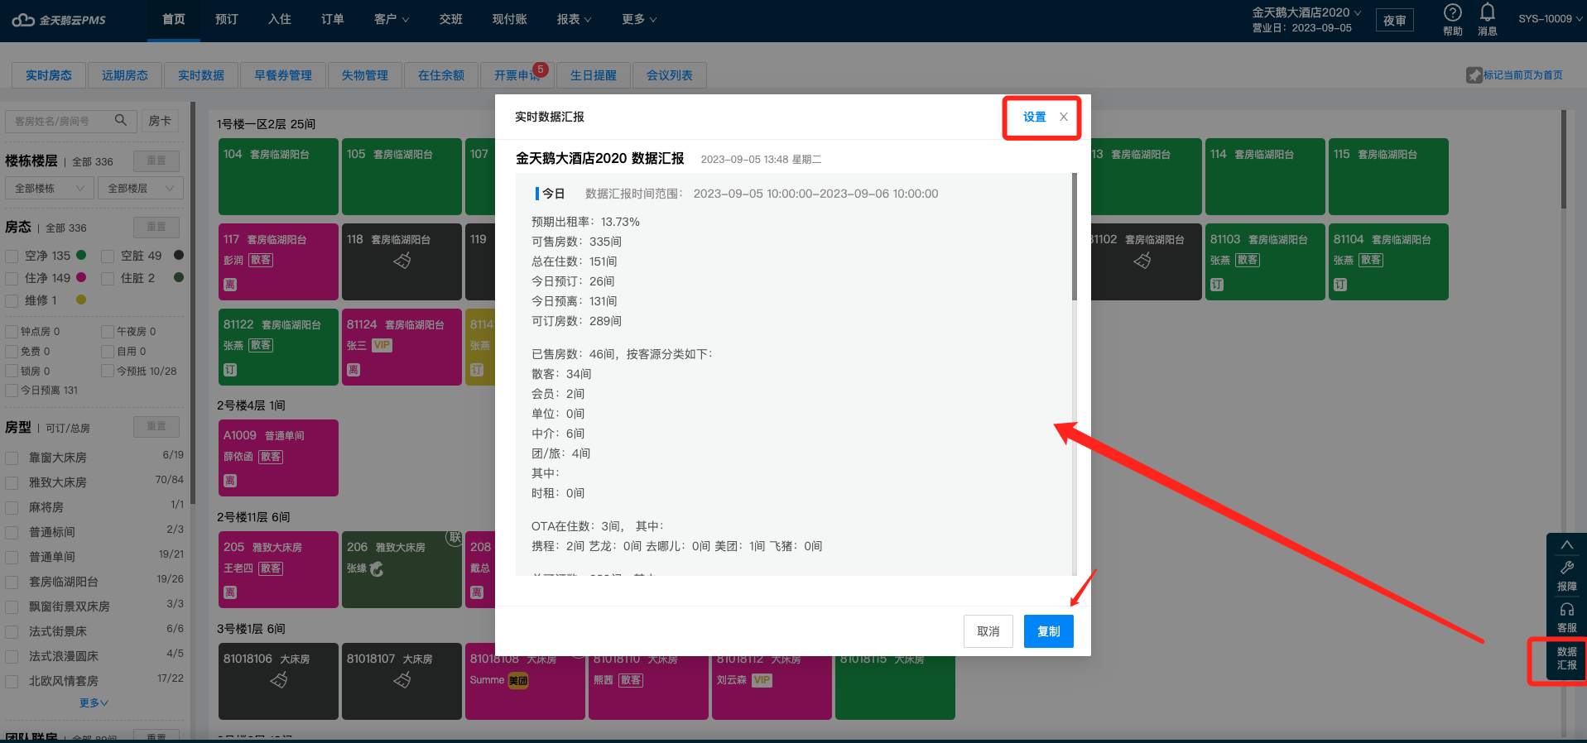Switch to 实时数据 tab

pyautogui.click(x=201, y=75)
